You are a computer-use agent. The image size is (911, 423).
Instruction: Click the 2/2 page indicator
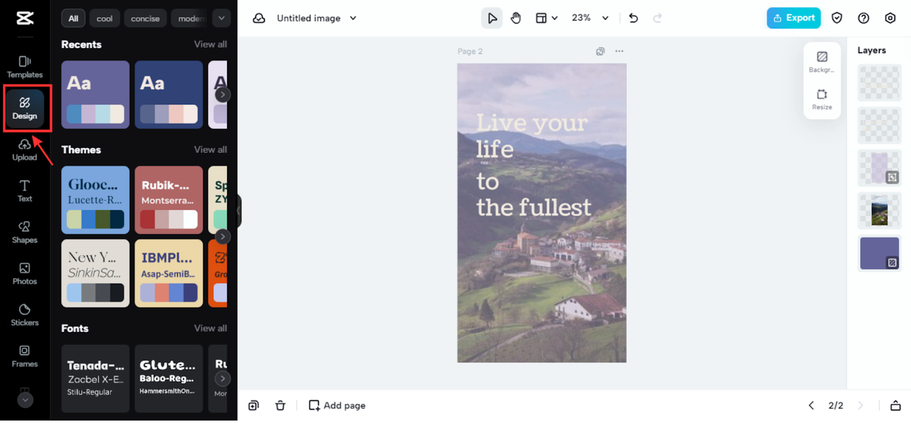(836, 405)
